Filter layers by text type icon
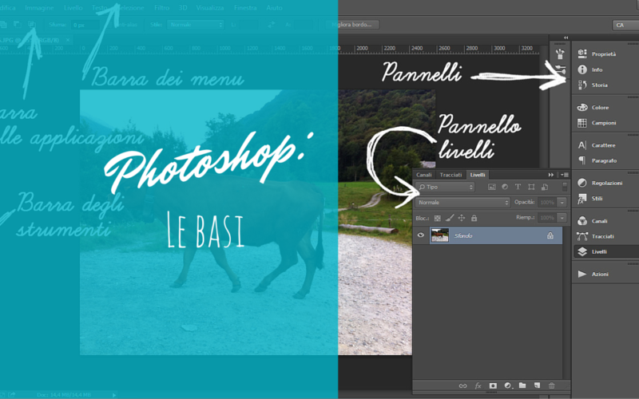639x399 pixels. coord(518,187)
